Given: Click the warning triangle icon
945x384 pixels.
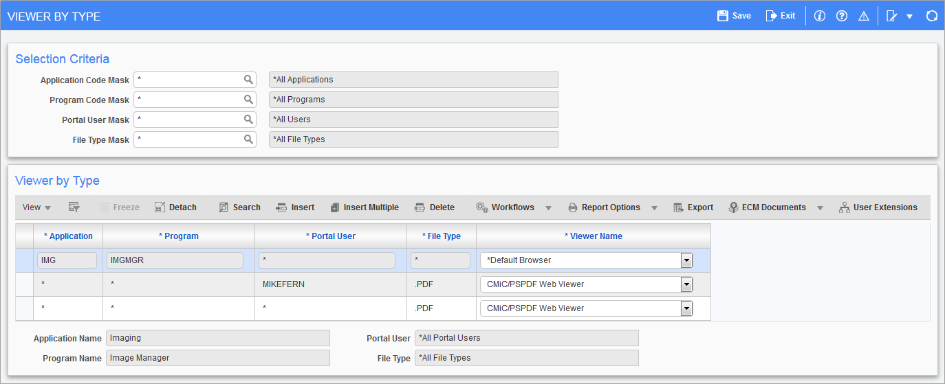Looking at the screenshot, I should point(864,16).
